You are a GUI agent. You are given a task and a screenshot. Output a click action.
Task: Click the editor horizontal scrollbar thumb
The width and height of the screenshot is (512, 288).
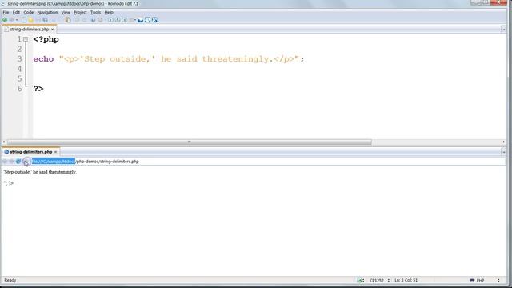190,142
